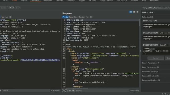
Task: Click the Target URL label
Action: 156,8
